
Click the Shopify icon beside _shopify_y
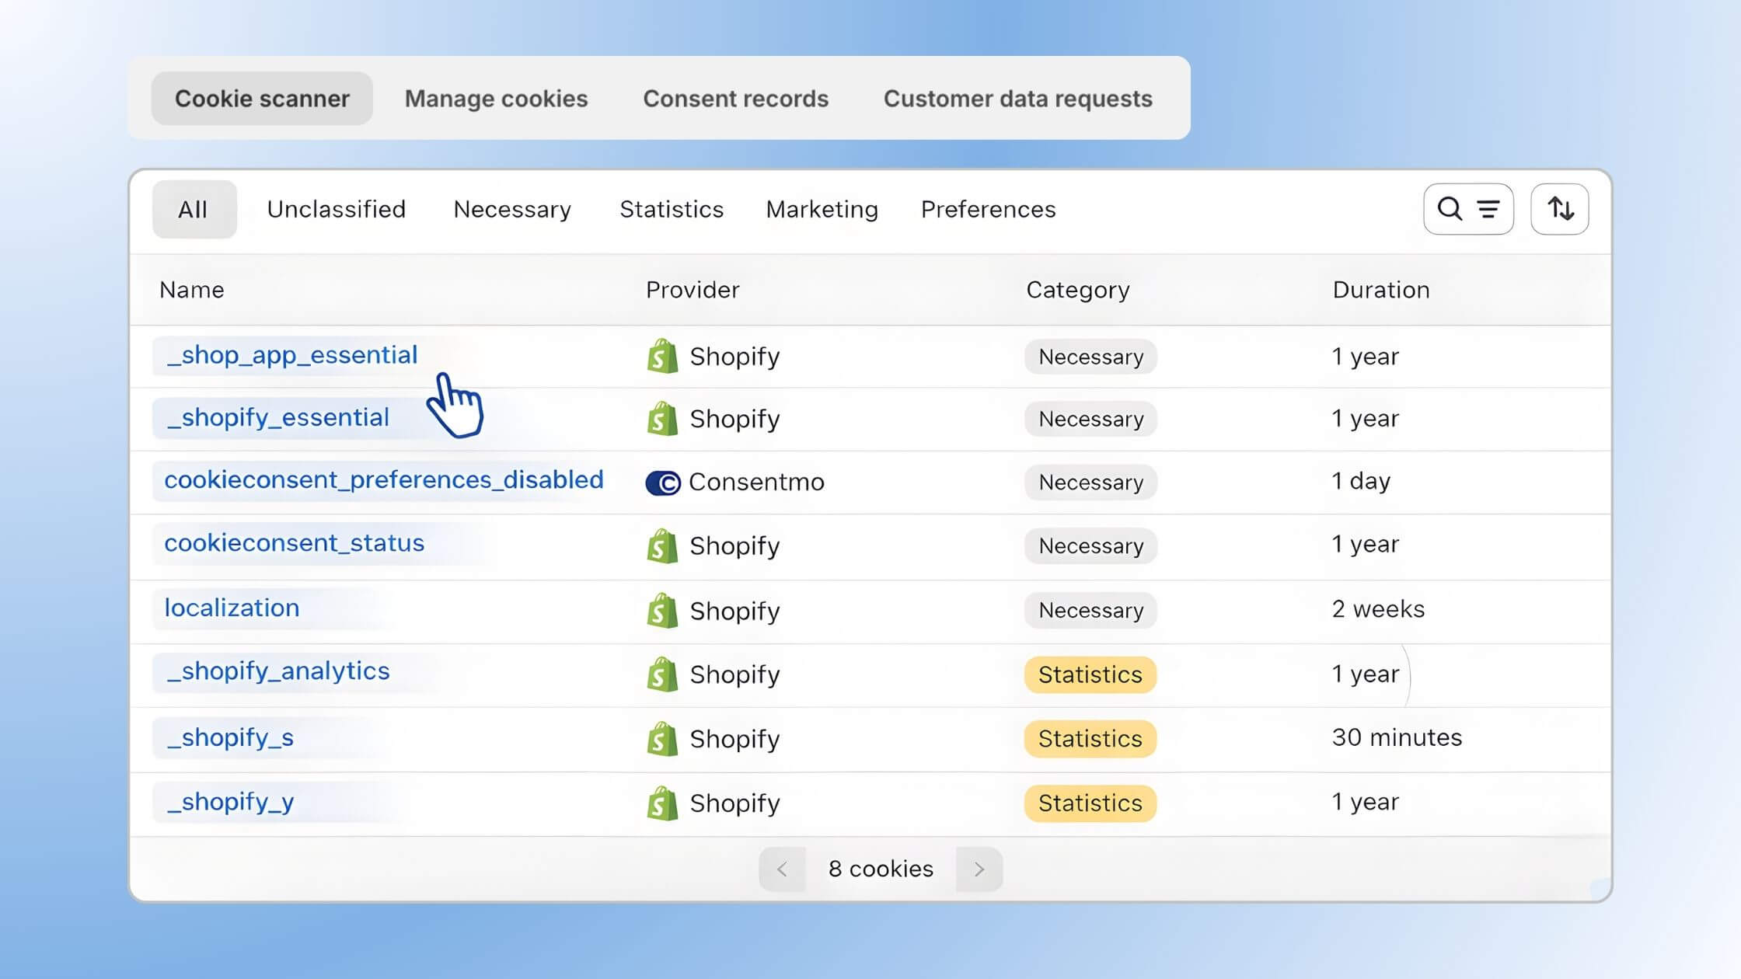coord(661,803)
